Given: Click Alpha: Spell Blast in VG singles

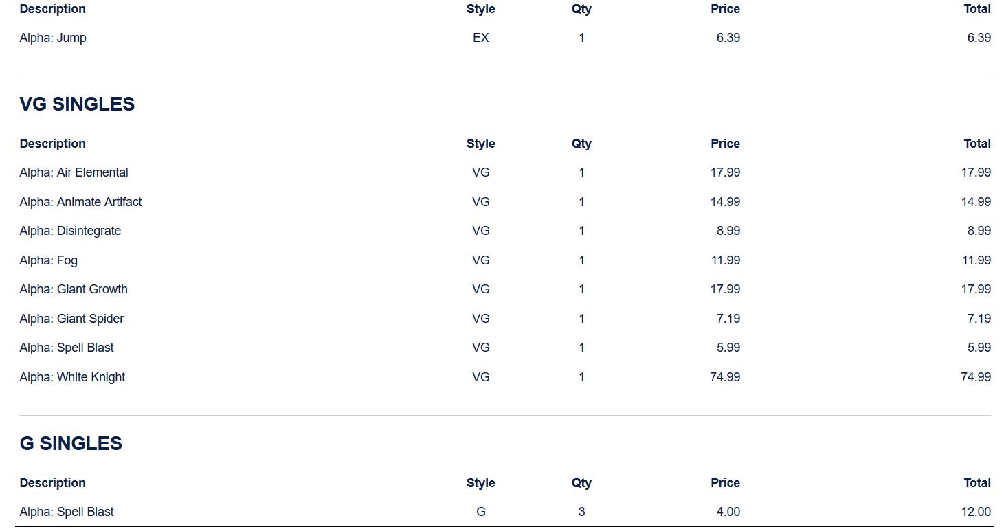Looking at the screenshot, I should pyautogui.click(x=67, y=348).
